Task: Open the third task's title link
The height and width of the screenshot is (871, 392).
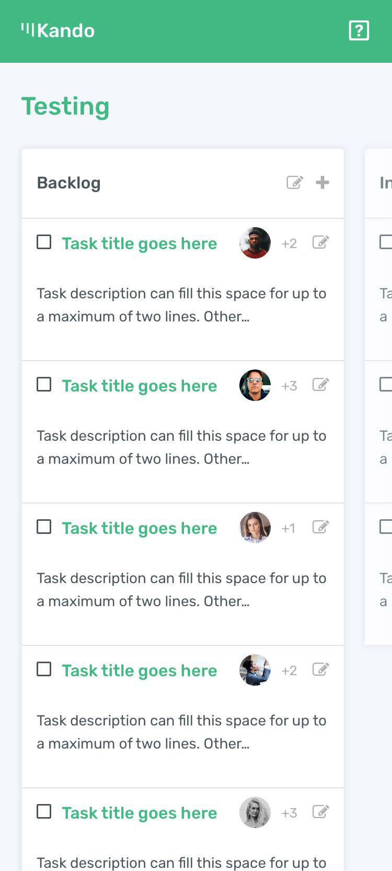Action: click(x=139, y=528)
